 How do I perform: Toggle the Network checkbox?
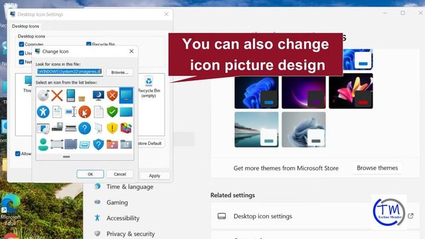(x=21, y=62)
